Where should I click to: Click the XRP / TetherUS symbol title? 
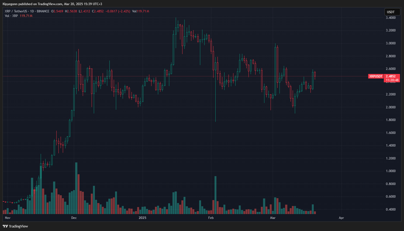click(16, 11)
